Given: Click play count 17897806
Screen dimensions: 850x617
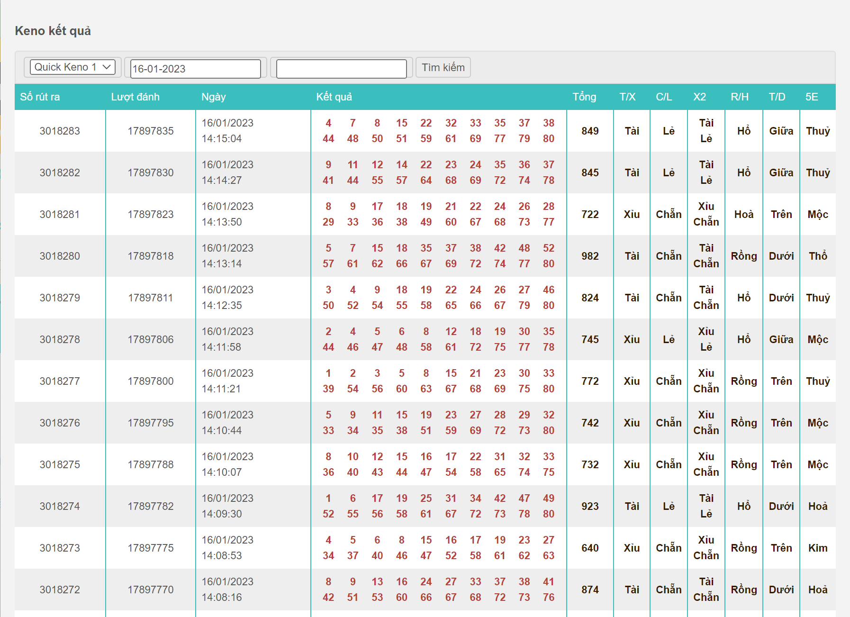Looking at the screenshot, I should tap(151, 339).
